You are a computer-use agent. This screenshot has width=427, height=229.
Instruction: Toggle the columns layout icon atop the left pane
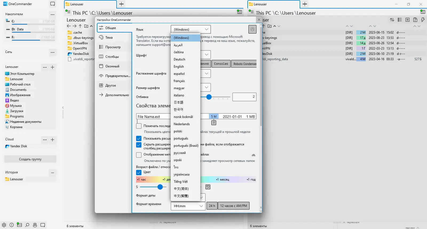point(240,12)
